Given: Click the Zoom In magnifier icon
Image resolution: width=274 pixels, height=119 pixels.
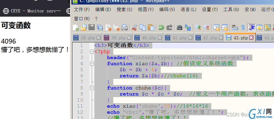Looking at the screenshot, I should [198, 27].
